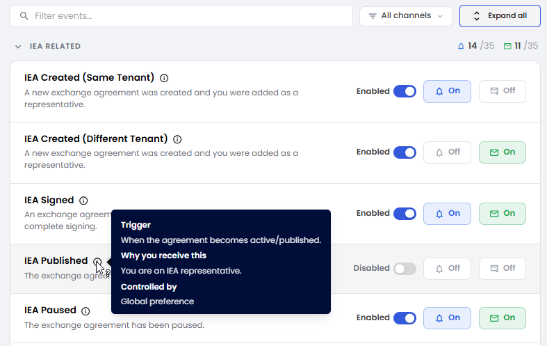Disable the IEA Created (Same Tenant) toggle

(405, 91)
